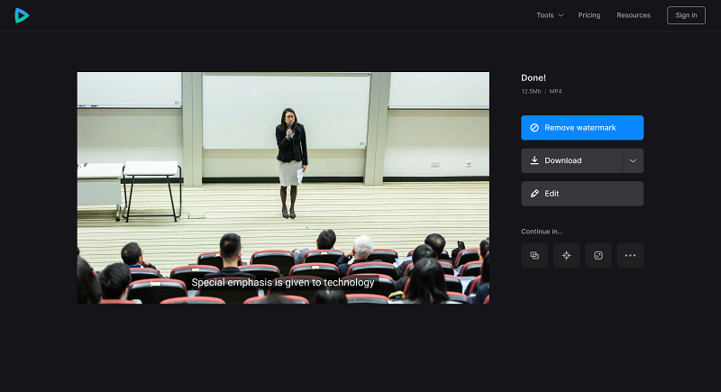This screenshot has height=392, width=721.
Task: Expand download options chevron beside Download
Action: (x=634, y=160)
